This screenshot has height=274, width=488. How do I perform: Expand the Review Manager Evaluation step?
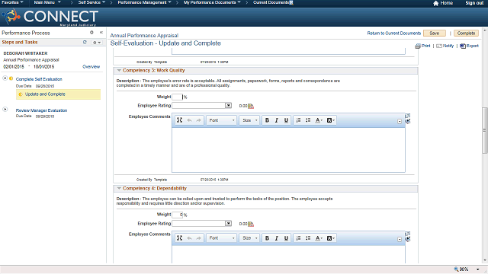click(x=5, y=110)
